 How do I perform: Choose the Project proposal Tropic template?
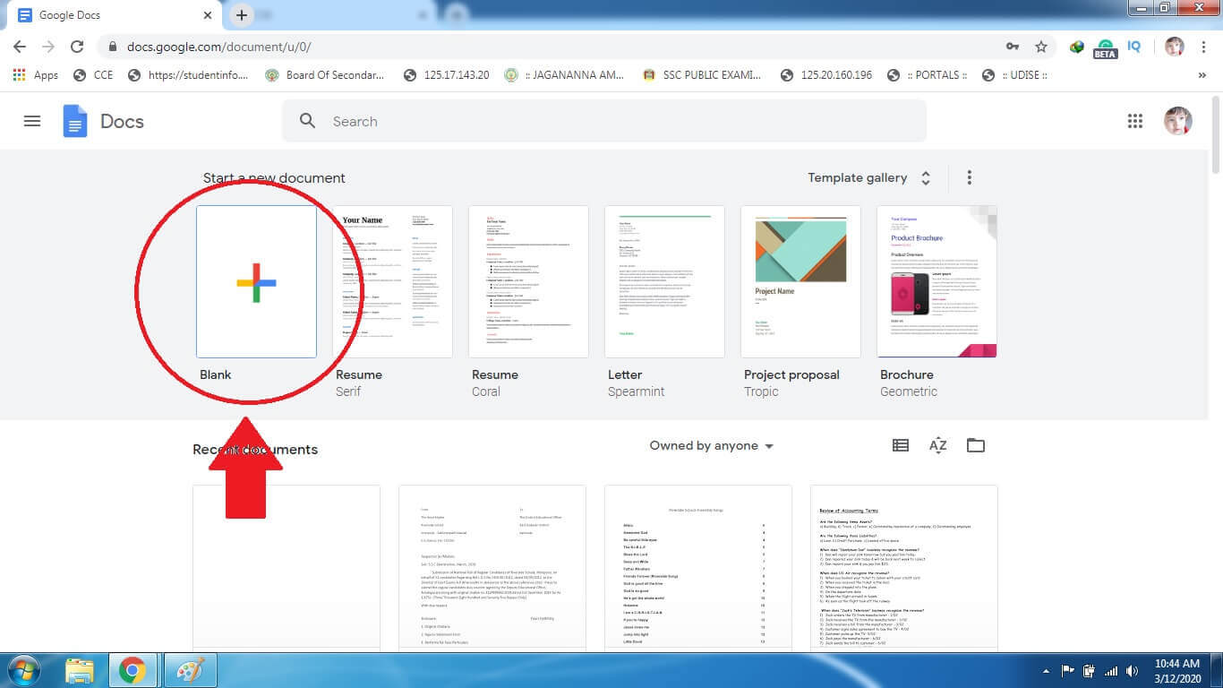[x=800, y=282]
